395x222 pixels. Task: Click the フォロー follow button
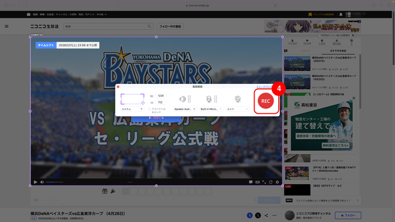tap(348, 215)
